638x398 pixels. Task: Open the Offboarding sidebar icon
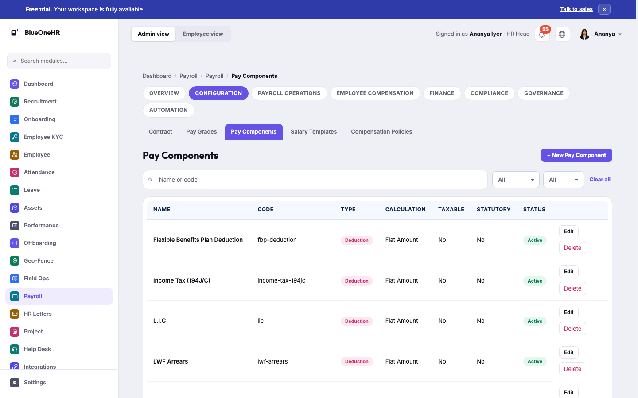tap(15, 243)
